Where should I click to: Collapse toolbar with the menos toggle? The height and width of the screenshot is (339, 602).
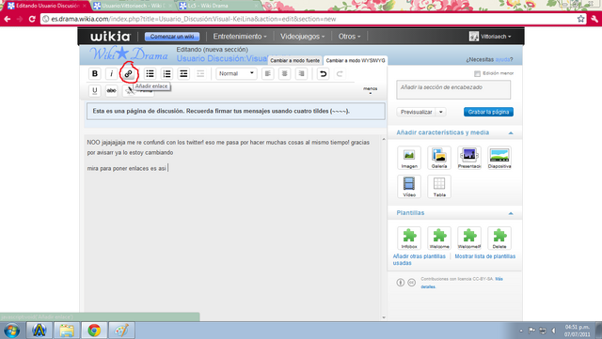[370, 90]
